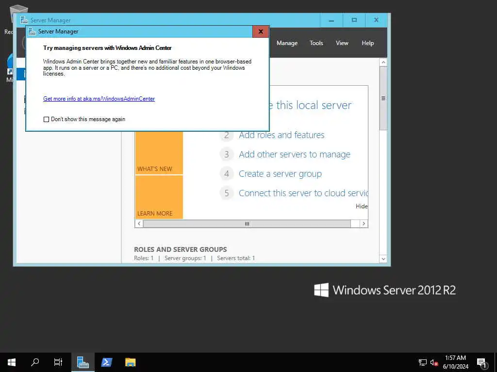Click Add roles and features
Screen dimensions: 497x372
click(x=282, y=135)
